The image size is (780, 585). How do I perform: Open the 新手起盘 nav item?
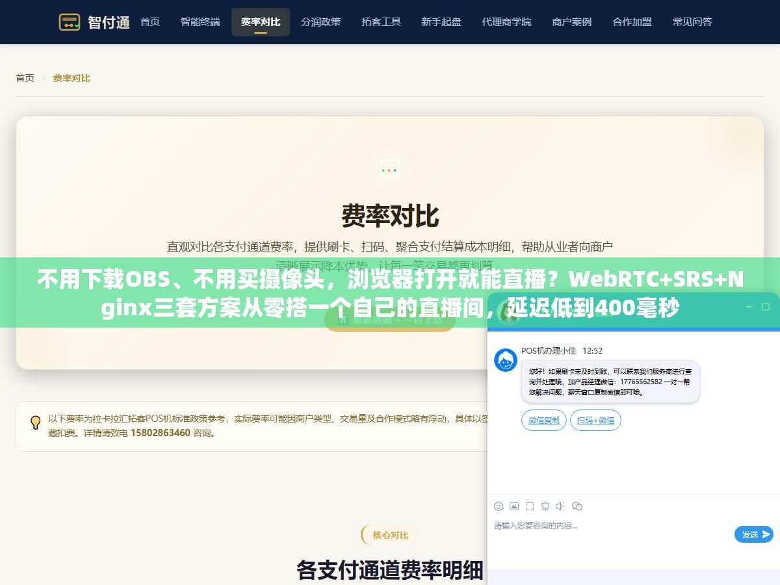coord(441,22)
